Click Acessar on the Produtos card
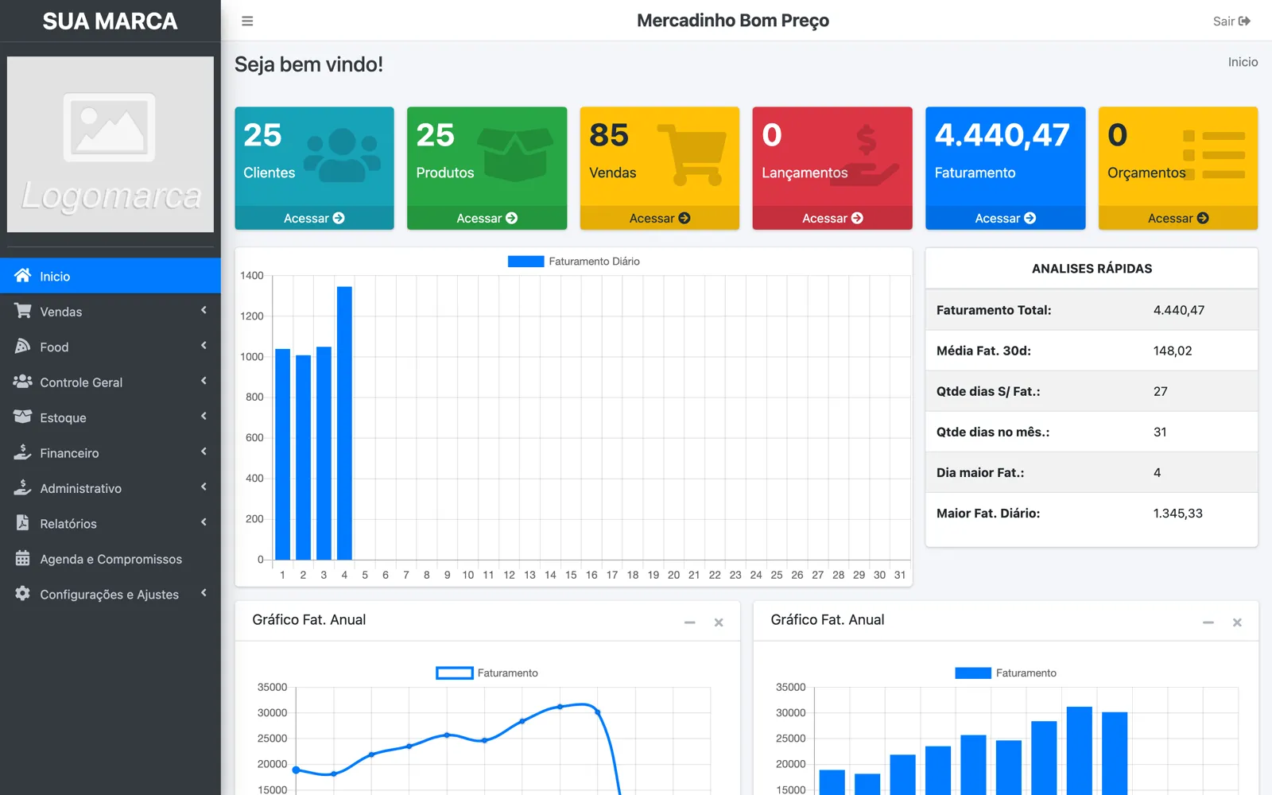The width and height of the screenshot is (1272, 795). pyautogui.click(x=487, y=218)
